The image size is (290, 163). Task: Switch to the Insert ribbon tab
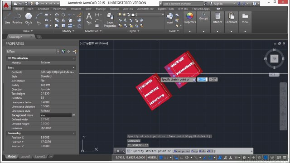coord(30,9)
